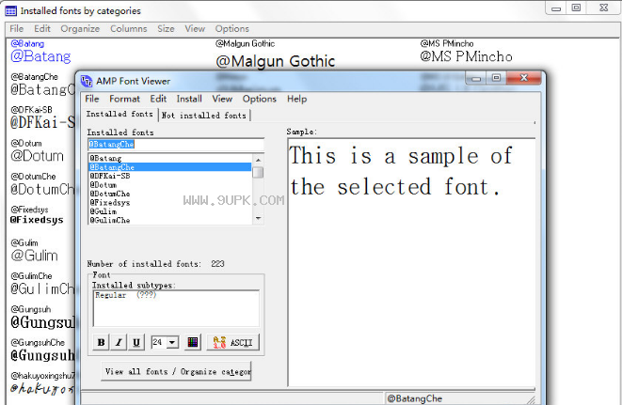Image resolution: width=622 pixels, height=405 pixels.
Task: Select @BatangChe in the installed fonts list
Action: click(169, 167)
